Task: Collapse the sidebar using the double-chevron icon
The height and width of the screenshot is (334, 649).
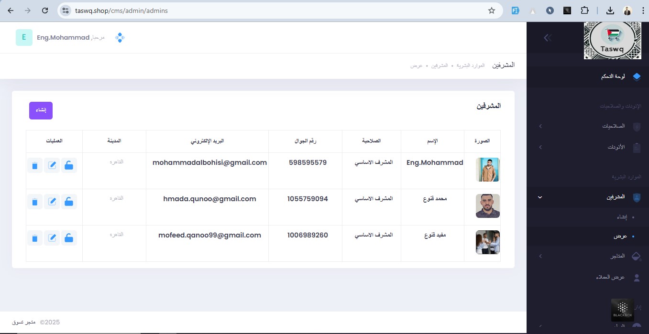Action: point(548,38)
